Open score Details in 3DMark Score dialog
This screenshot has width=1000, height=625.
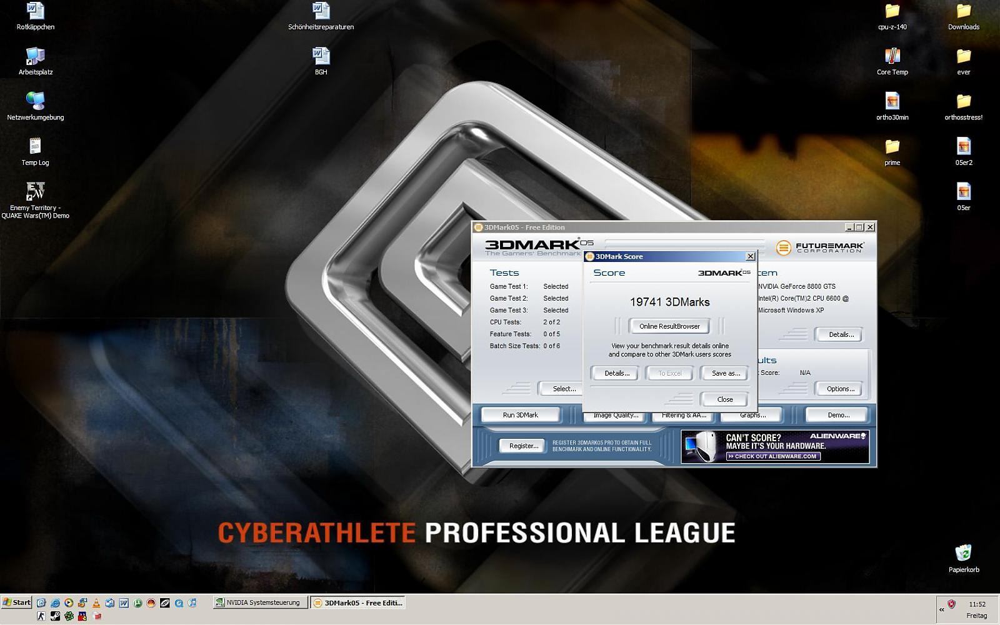[x=616, y=373]
